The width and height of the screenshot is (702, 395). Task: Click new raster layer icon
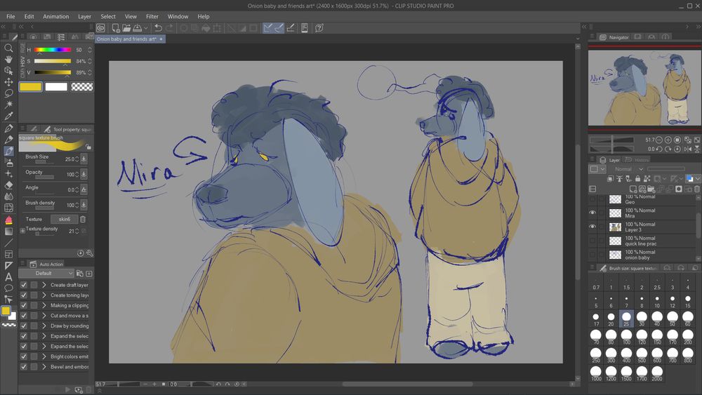633,189
